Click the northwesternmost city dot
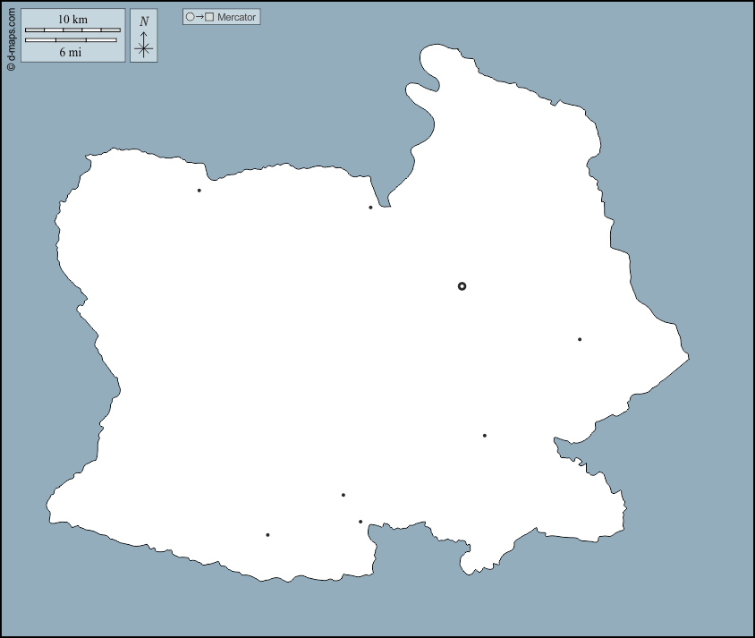Image resolution: width=755 pixels, height=638 pixels. 199,191
